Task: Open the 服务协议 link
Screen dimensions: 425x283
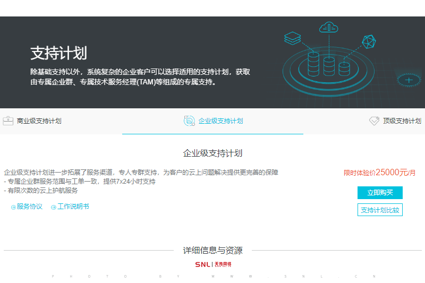Action: click(30, 207)
